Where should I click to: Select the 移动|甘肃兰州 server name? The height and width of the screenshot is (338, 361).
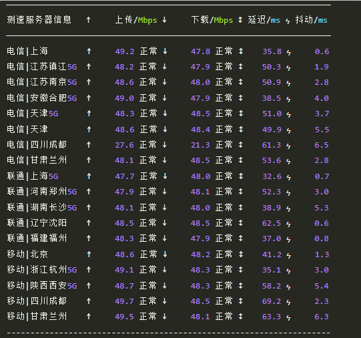[37, 317]
